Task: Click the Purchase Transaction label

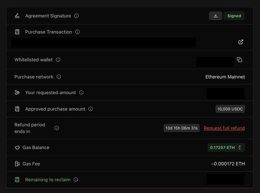Action: [x=49, y=32]
